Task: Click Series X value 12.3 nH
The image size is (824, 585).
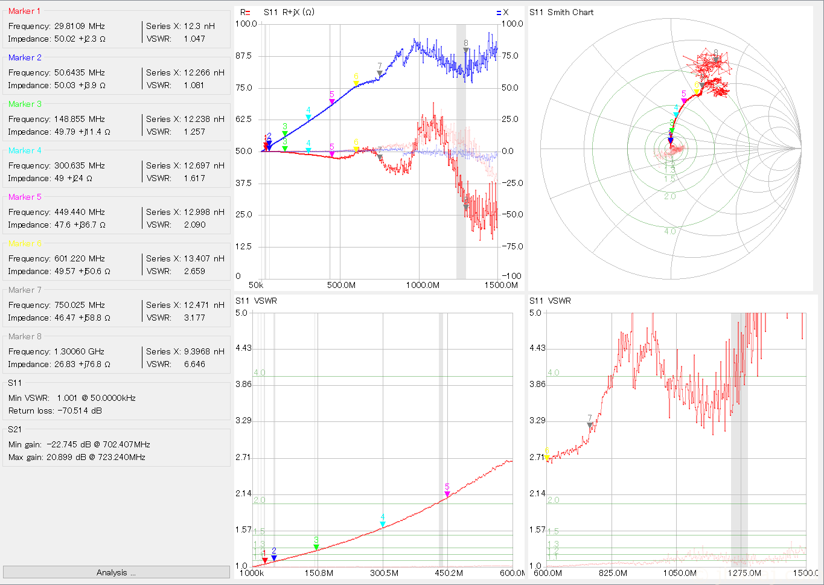Action: click(x=199, y=26)
